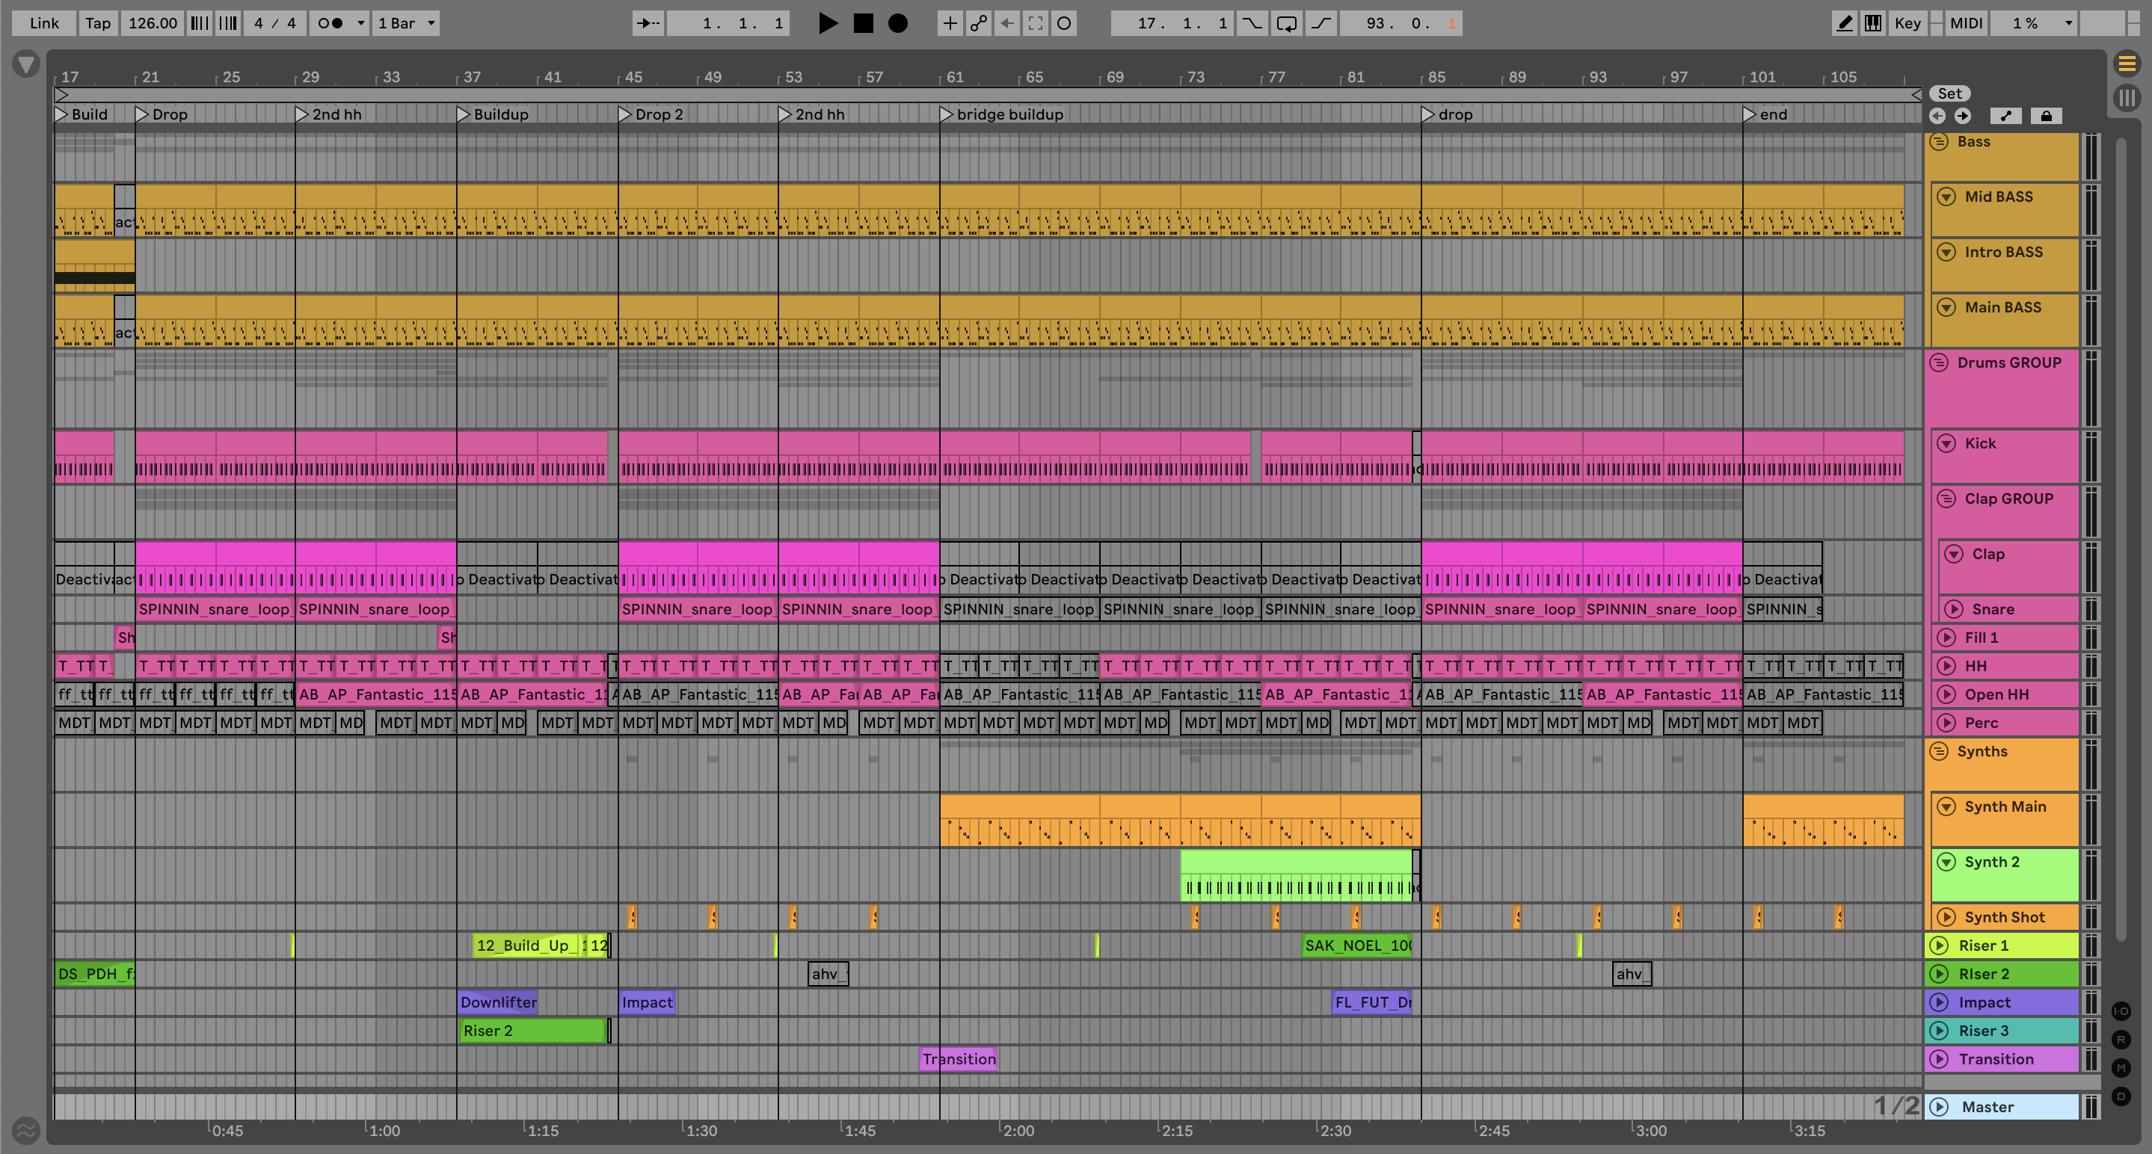Collapse the Drums GROUP track

tap(1940, 363)
